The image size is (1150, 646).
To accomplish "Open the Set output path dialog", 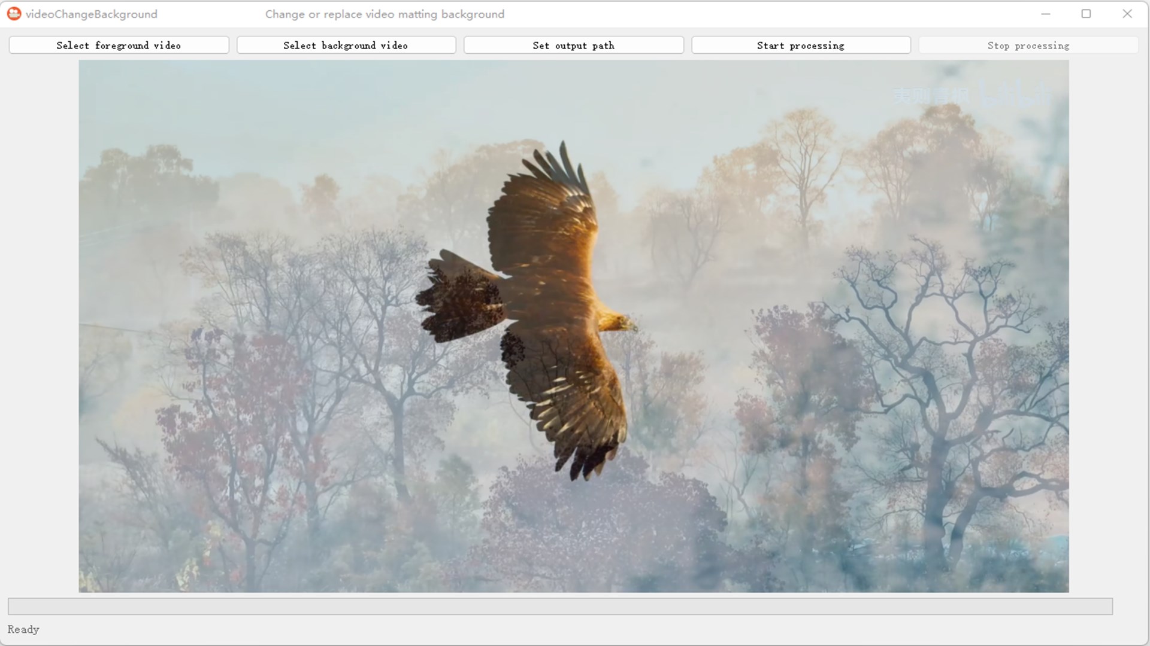I will tap(573, 45).
